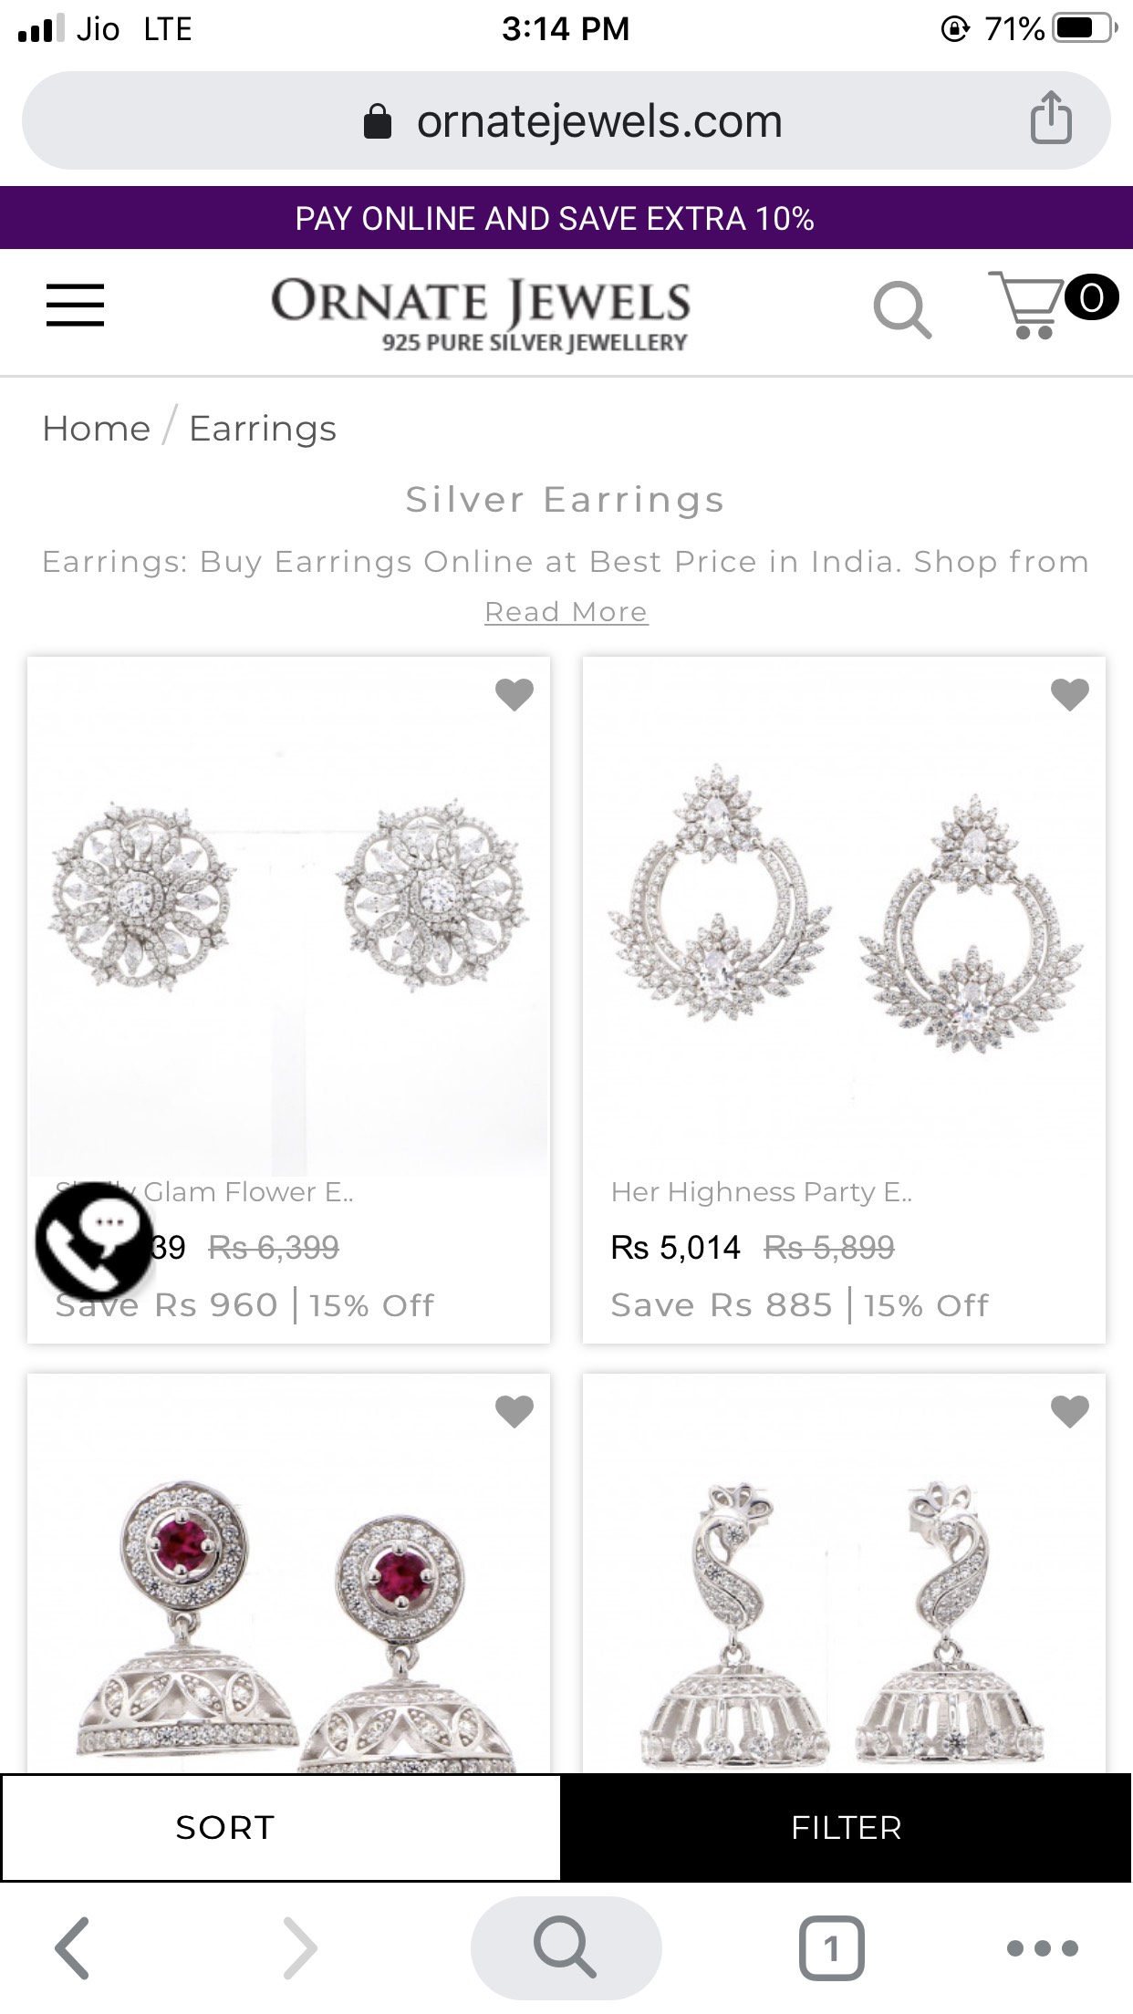Tap the site search magnifier icon
Screen dimensions: 1133x2014
tap(902, 310)
